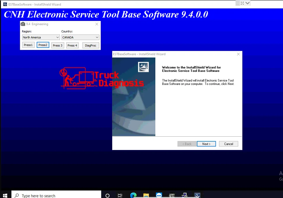Click the Press2 button
This screenshot has width=283, height=198.
click(43, 45)
